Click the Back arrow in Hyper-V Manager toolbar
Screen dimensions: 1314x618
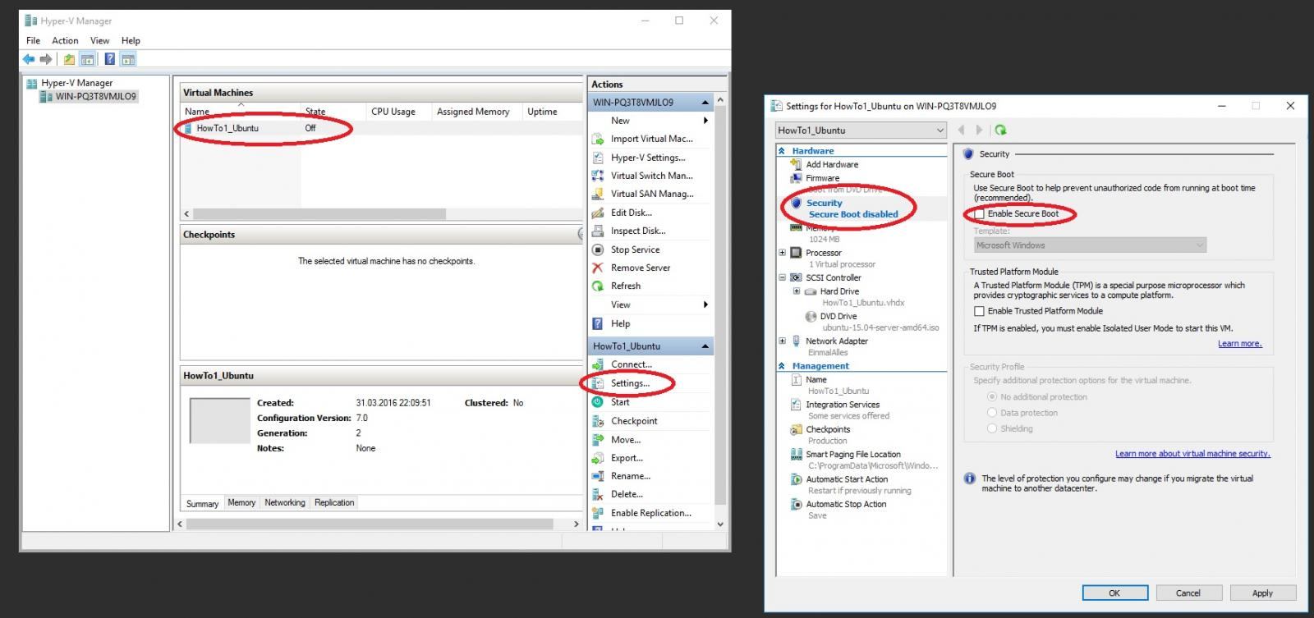pyautogui.click(x=29, y=59)
